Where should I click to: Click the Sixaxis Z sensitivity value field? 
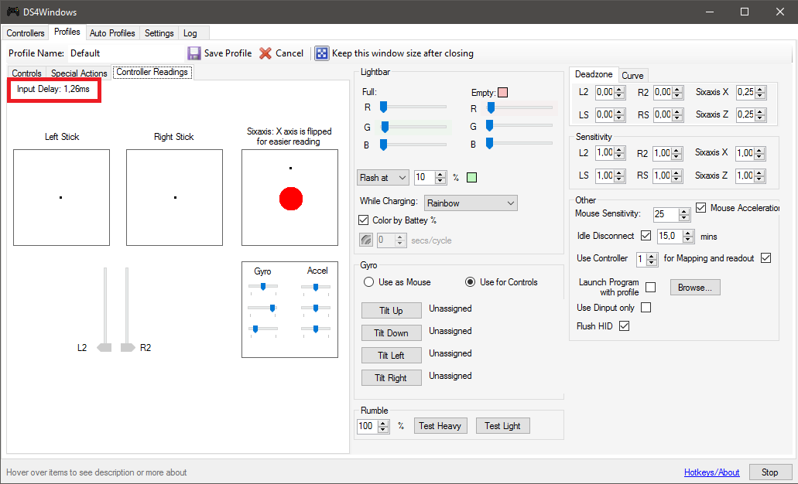pyautogui.click(x=745, y=176)
